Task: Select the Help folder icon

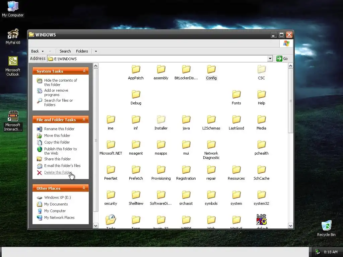Action: click(261, 94)
